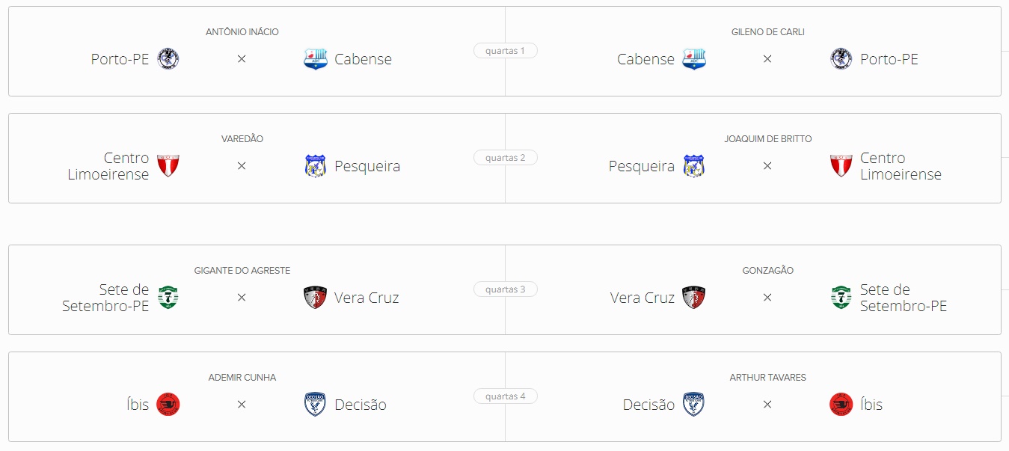Click Decisão shield crest in Arthur Tavares match
The height and width of the screenshot is (451, 1009).
point(693,405)
